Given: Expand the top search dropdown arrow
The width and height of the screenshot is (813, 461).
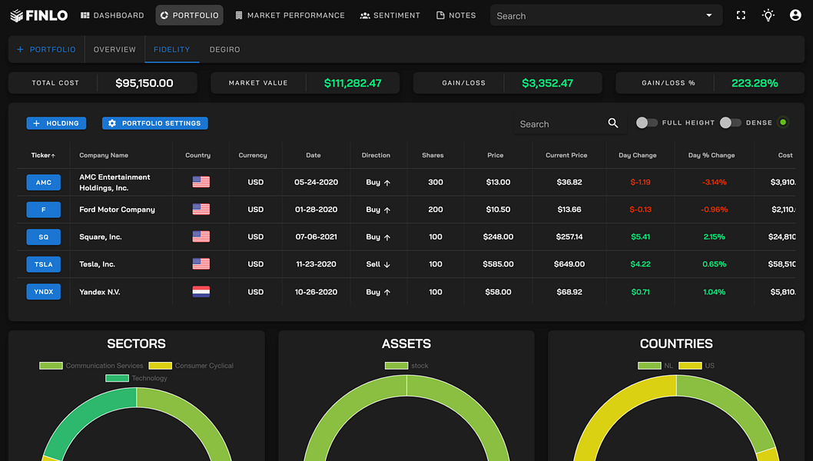Looking at the screenshot, I should tap(708, 15).
